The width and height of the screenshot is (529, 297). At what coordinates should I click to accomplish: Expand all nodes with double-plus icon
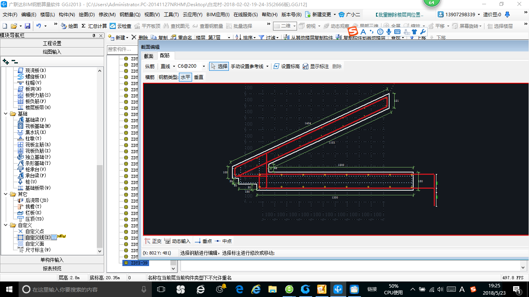click(6, 61)
